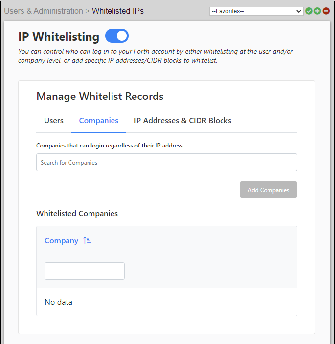335x344 pixels.
Task: Switch to the Users tab
Action: point(54,121)
